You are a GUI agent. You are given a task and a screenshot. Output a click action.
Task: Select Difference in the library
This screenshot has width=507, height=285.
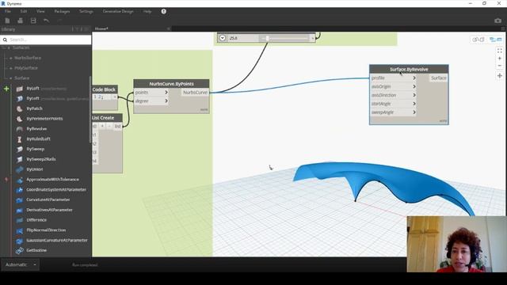point(36,220)
